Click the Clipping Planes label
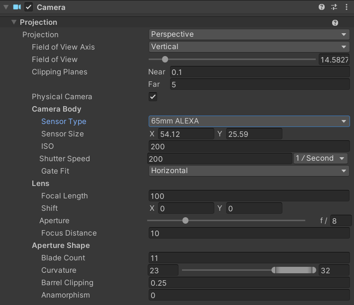 (60, 72)
